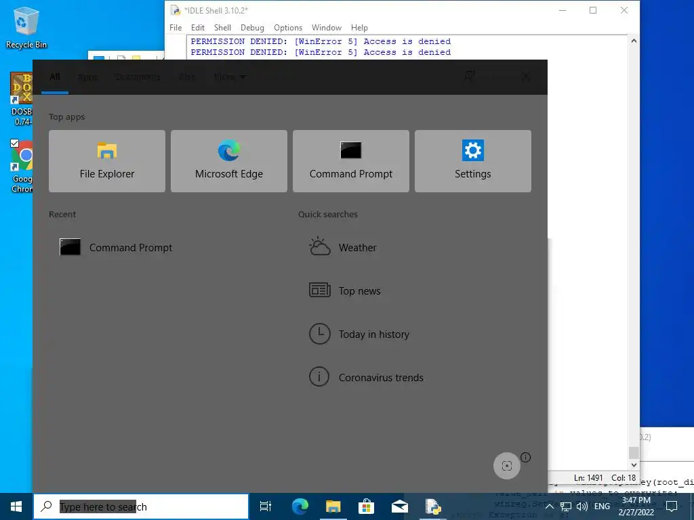Select the DOSBox desktop shortcut

[21, 99]
